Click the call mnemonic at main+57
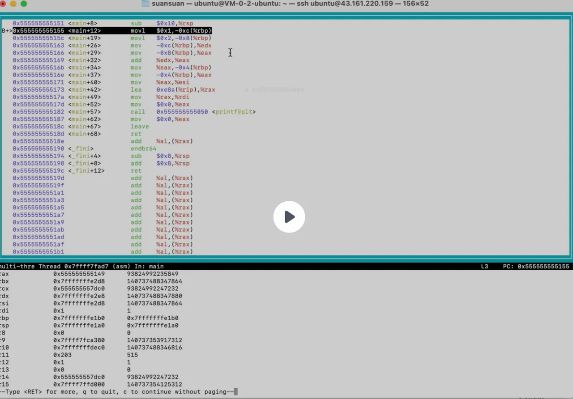Image resolution: width=573 pixels, height=399 pixels. click(x=138, y=112)
